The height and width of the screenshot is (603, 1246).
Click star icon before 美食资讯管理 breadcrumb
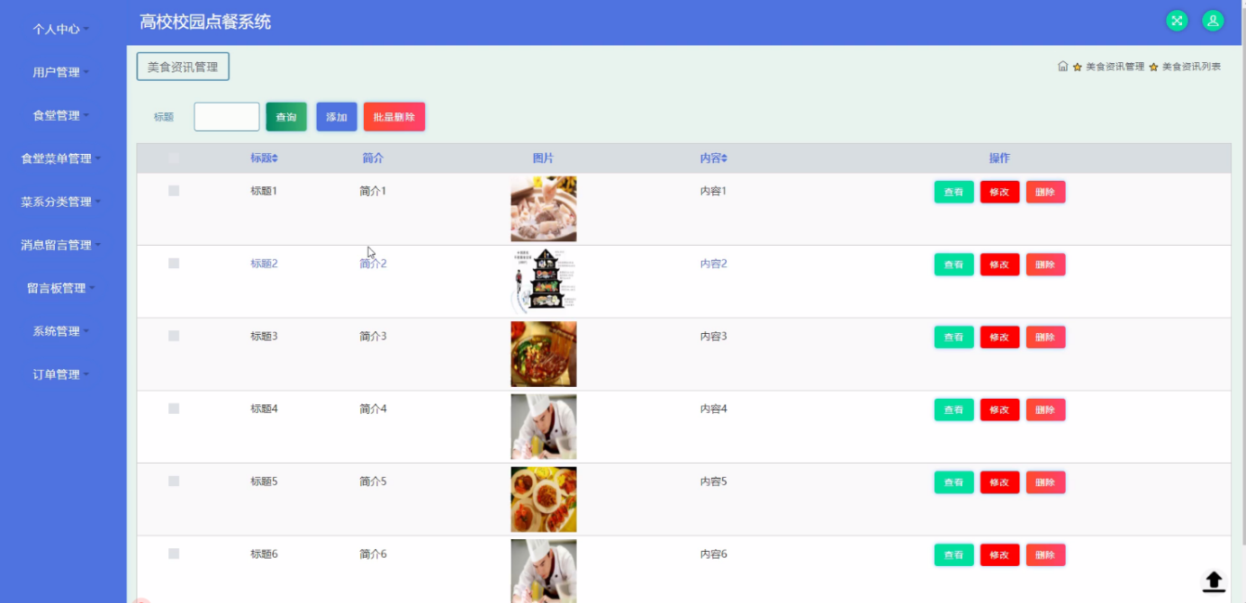tap(1077, 67)
